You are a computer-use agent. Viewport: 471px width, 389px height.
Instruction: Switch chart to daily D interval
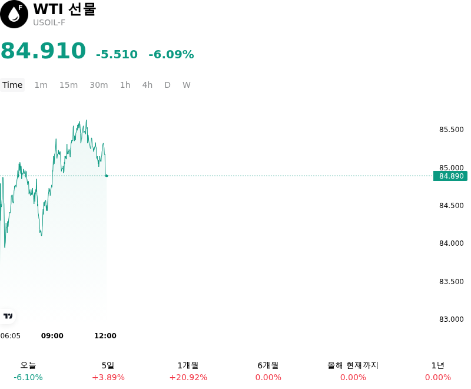click(168, 85)
